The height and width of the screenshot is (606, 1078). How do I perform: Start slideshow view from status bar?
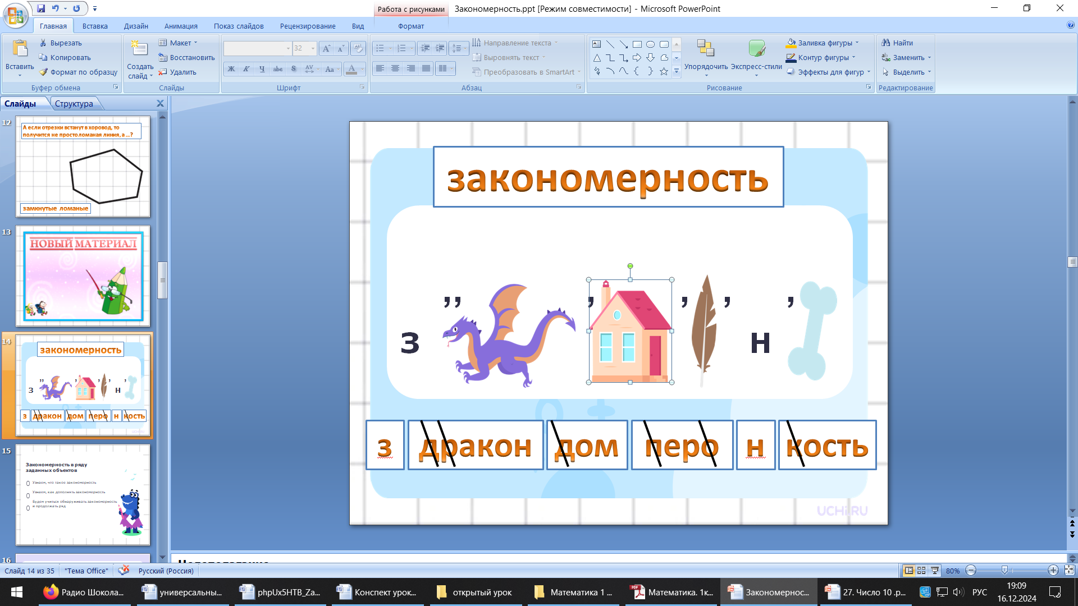tap(935, 570)
